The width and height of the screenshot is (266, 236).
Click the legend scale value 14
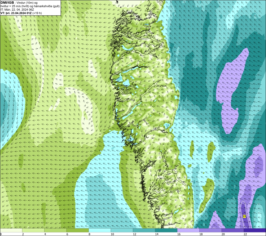pos(157,234)
